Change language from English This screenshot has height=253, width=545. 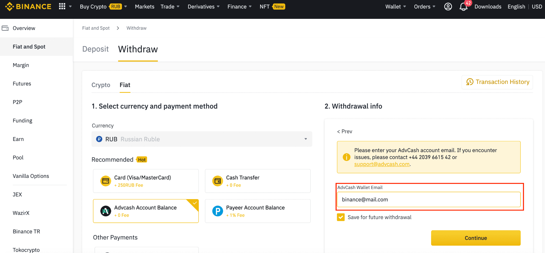click(x=516, y=7)
